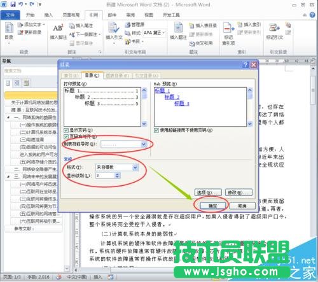This screenshot has width=318, height=282.
Task: Click the 添加文字 add text icon
Action: click(20, 25)
